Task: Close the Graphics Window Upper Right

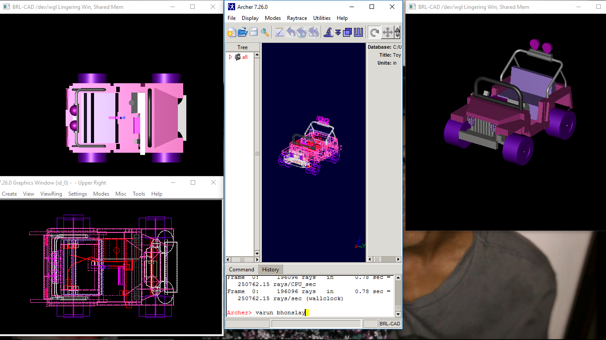Action: [213, 182]
